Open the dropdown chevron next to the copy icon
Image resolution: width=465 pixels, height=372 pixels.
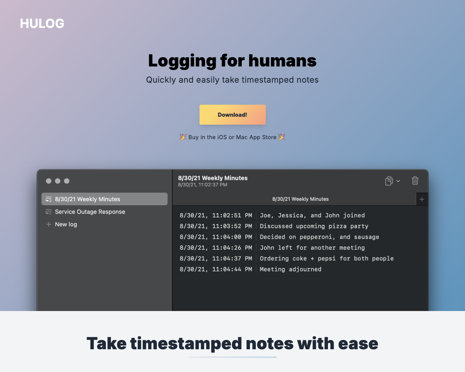(398, 181)
